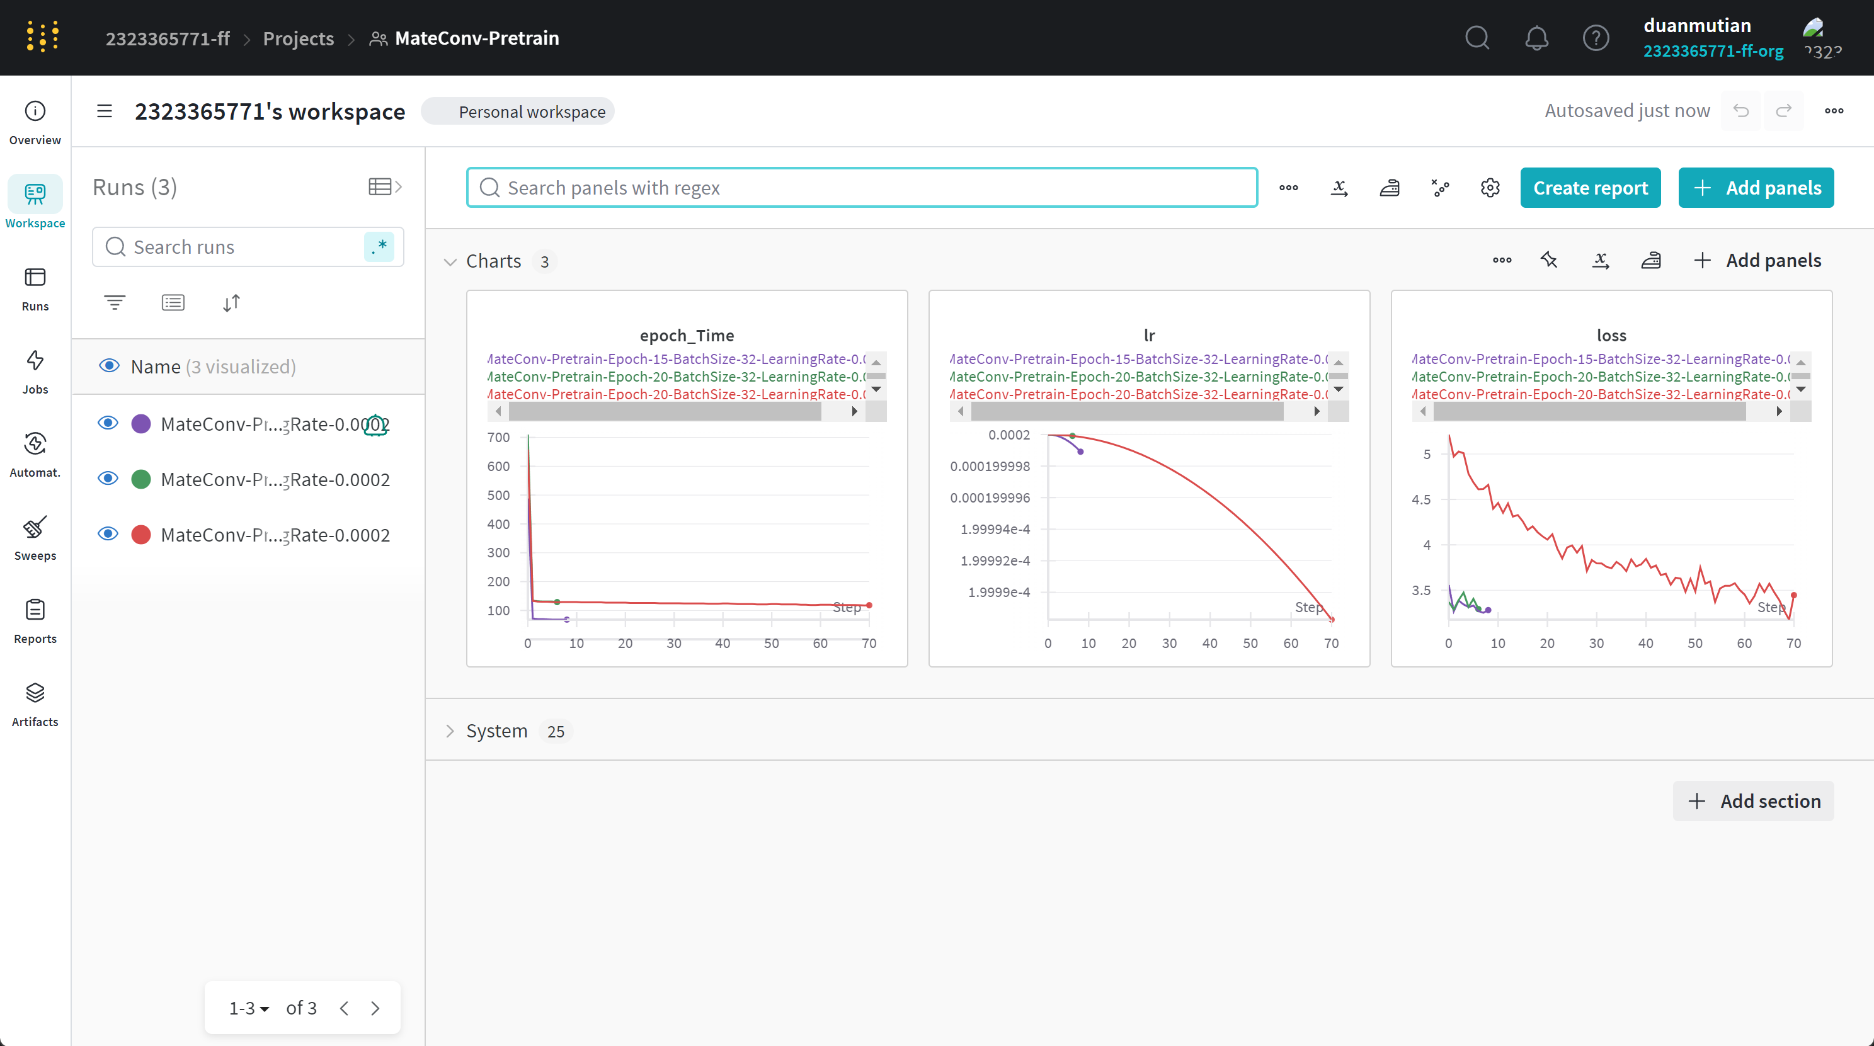Viewport: 1874px width, 1046px height.
Task: Hide the red MateConv run
Action: [108, 534]
